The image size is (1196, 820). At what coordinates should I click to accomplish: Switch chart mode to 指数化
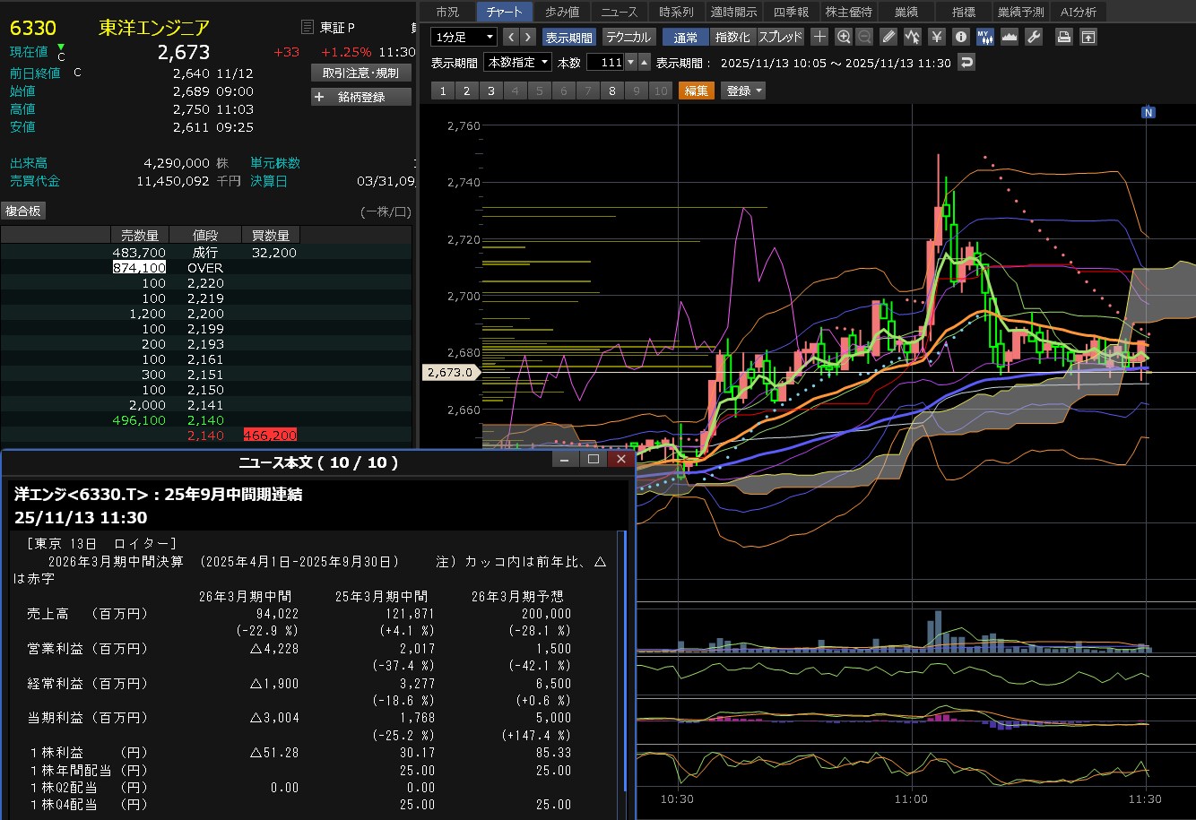pos(732,37)
